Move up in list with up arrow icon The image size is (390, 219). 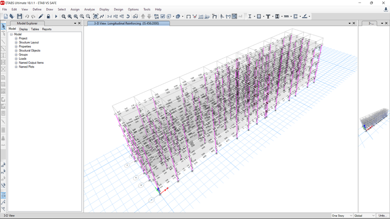coord(143,17)
